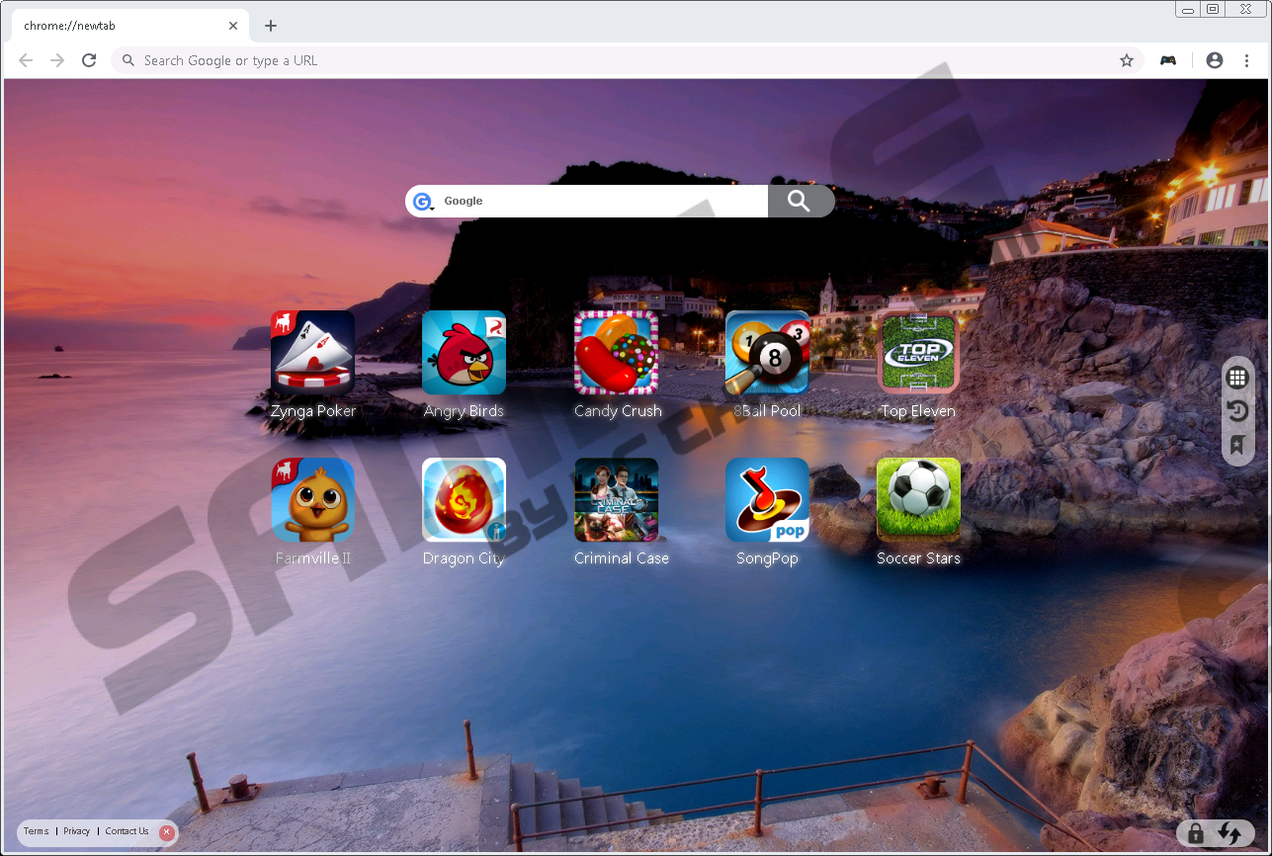Open the Contact Us link
The image size is (1272, 856).
(x=127, y=831)
